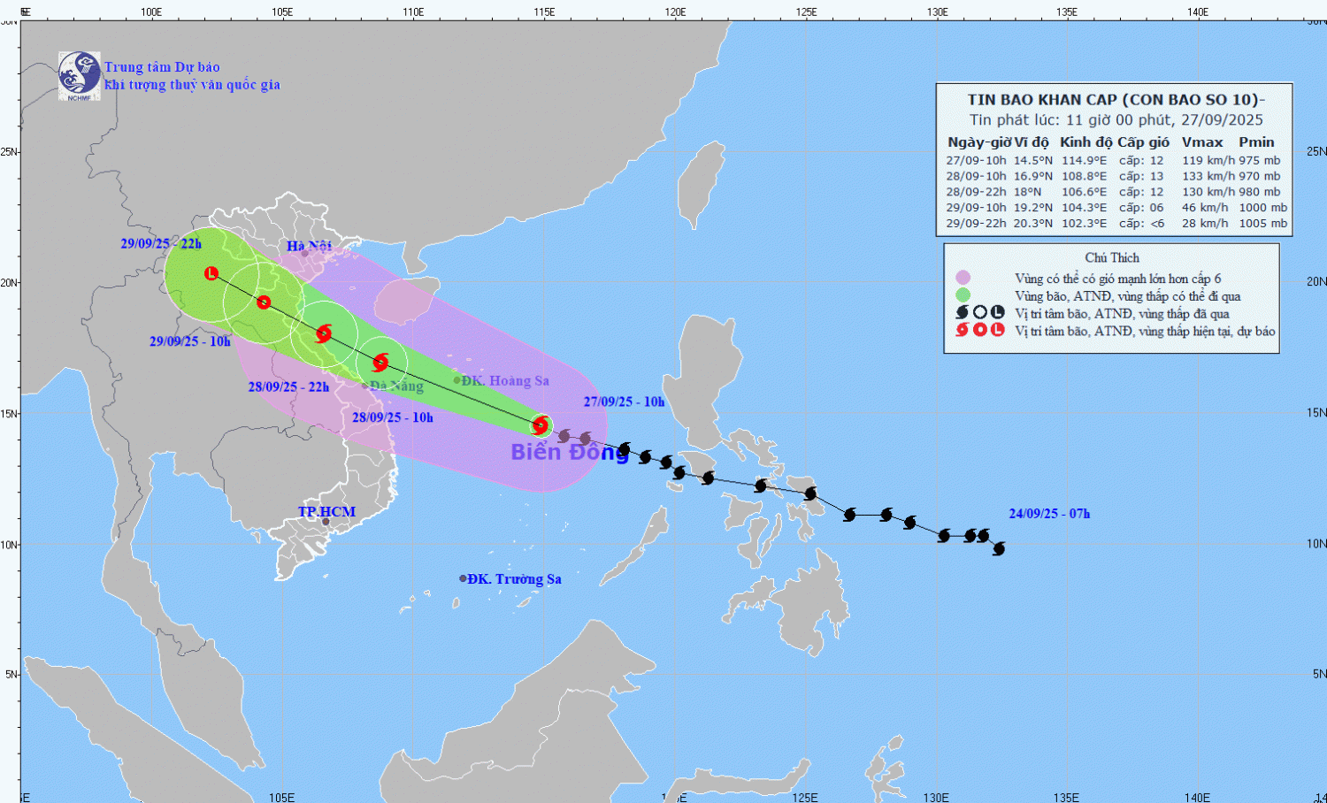Select the forecast storm icon for 28/09/25 - 22h
This screenshot has width=1327, height=803.
point(323,333)
